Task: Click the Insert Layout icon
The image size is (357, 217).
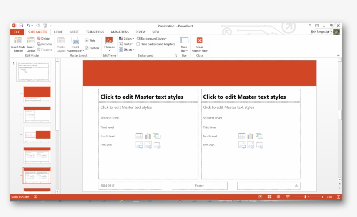Action: (31, 40)
